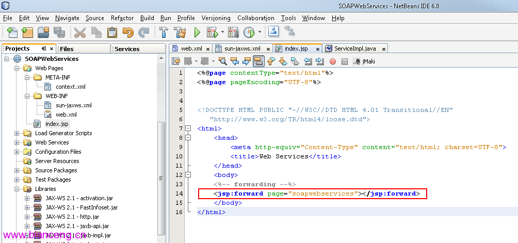Click the Open Project toolbar icon
The image size is (518, 243).
[x=43, y=33]
